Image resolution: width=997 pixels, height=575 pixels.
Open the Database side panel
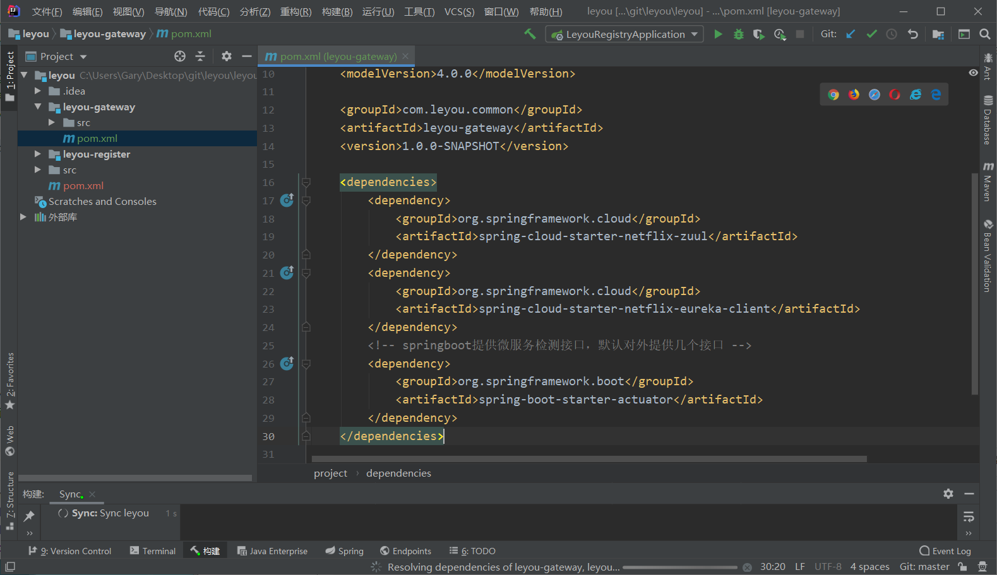(988, 120)
